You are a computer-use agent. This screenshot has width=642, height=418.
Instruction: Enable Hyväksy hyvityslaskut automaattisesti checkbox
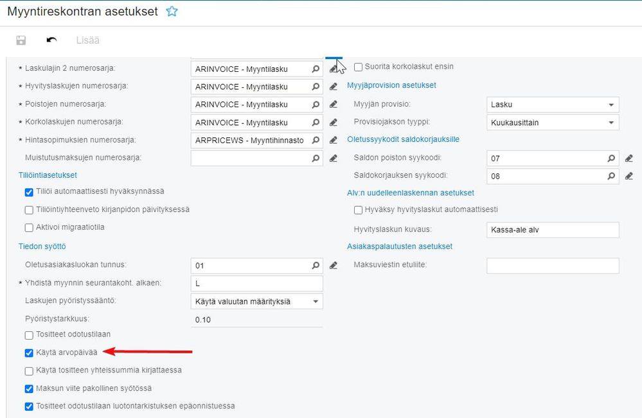point(359,209)
